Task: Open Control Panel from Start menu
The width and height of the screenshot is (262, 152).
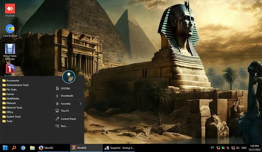Action: (68, 119)
